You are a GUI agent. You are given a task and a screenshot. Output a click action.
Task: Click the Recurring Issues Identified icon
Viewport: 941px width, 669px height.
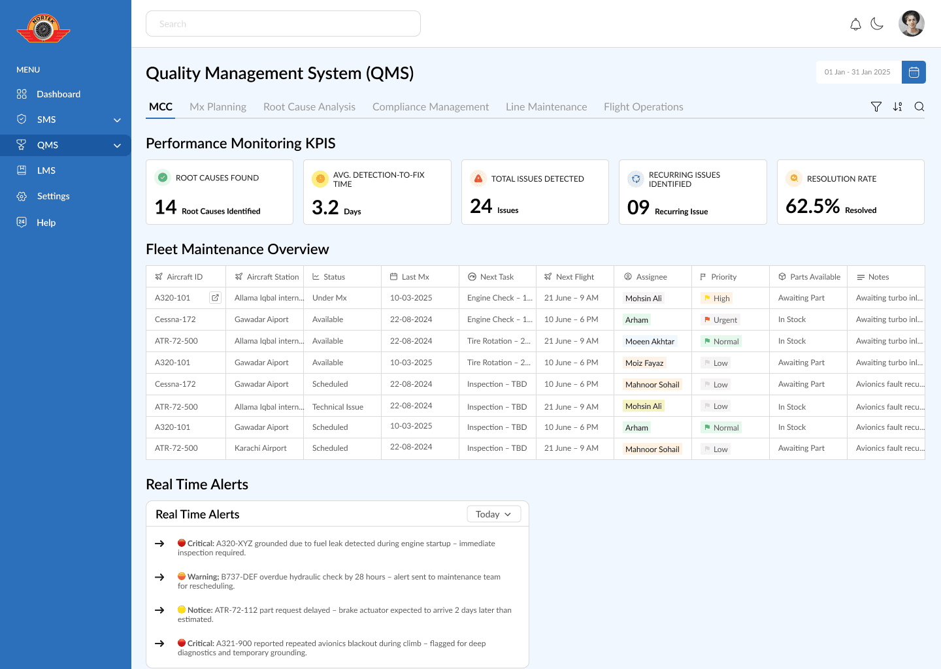click(636, 178)
